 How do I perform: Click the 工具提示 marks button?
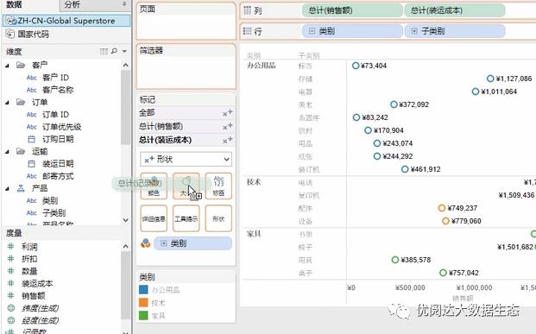pyautogui.click(x=186, y=218)
